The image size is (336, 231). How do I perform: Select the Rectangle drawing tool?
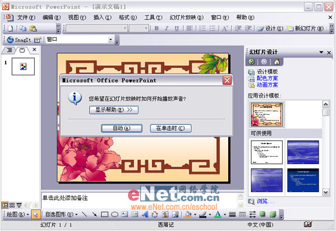(105, 214)
